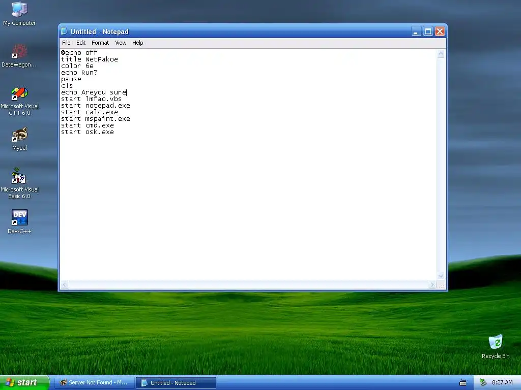
Task: Click the 'start cmd.exe' line
Action: (88, 126)
